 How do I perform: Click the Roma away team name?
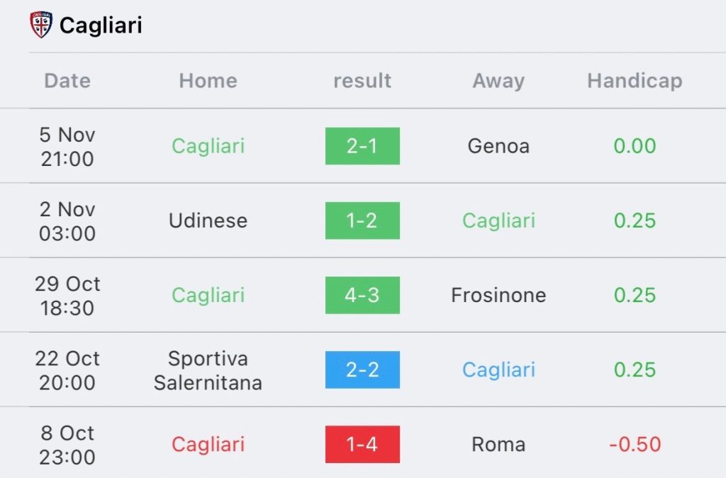click(x=498, y=445)
